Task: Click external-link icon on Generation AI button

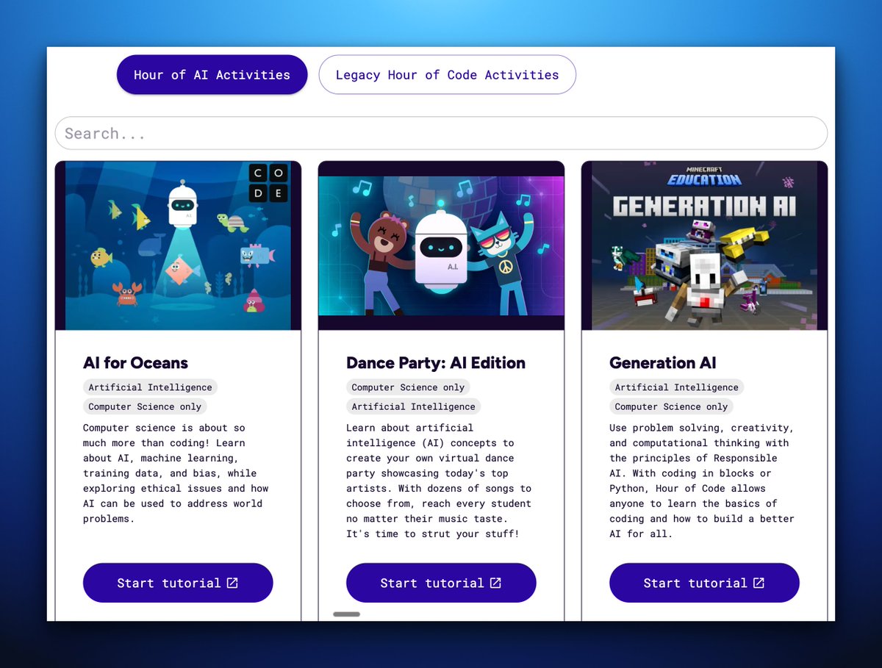Action: pos(759,583)
